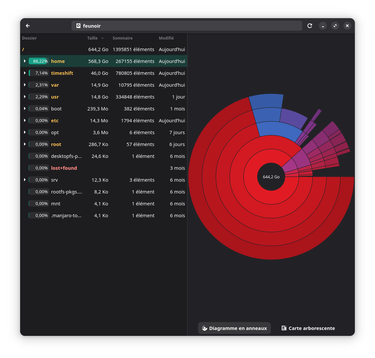This screenshot has height=358, width=375.
Task: Click the 239,3 Mo size of boot
Action: pyautogui.click(x=98, y=109)
